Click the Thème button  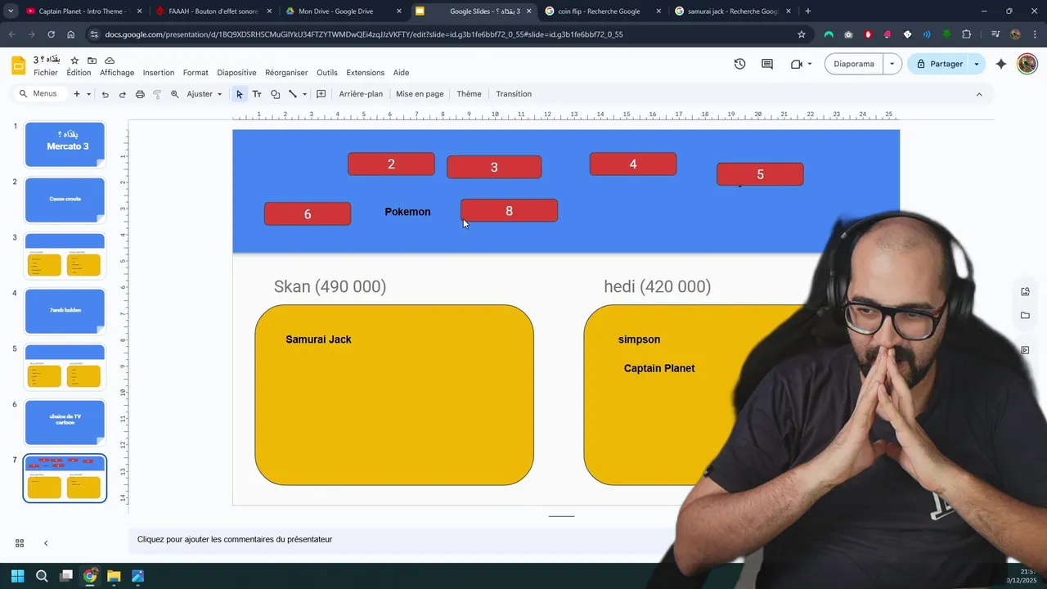click(x=469, y=94)
